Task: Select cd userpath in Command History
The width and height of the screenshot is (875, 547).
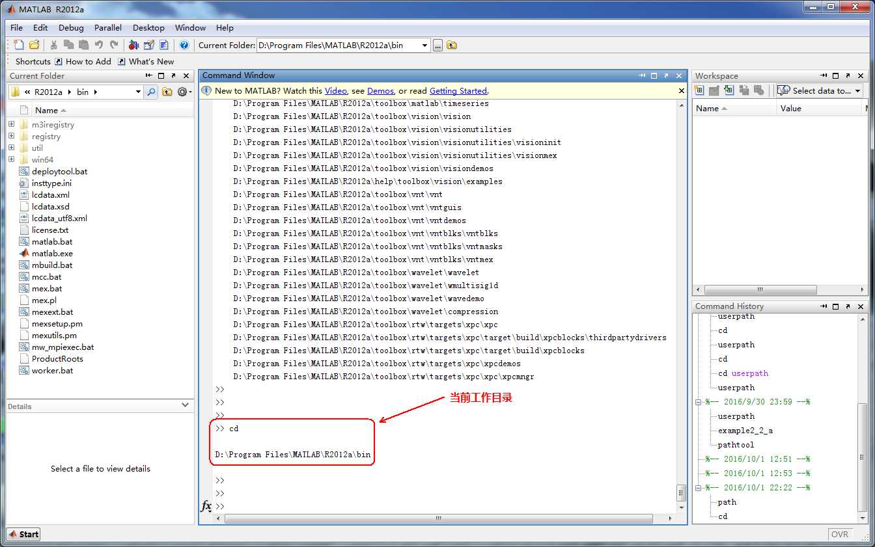Action: coord(743,373)
